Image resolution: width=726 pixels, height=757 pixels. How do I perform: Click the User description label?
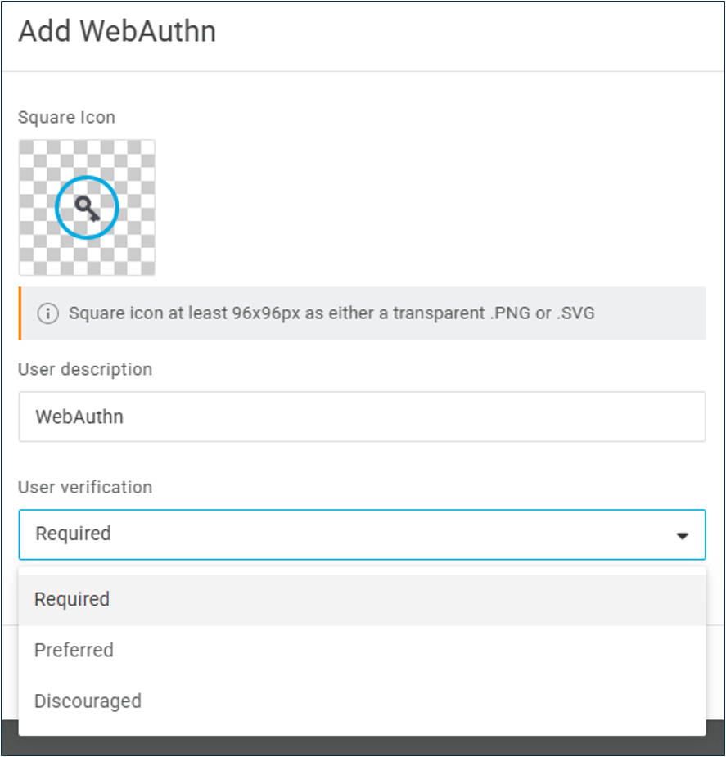pos(85,369)
